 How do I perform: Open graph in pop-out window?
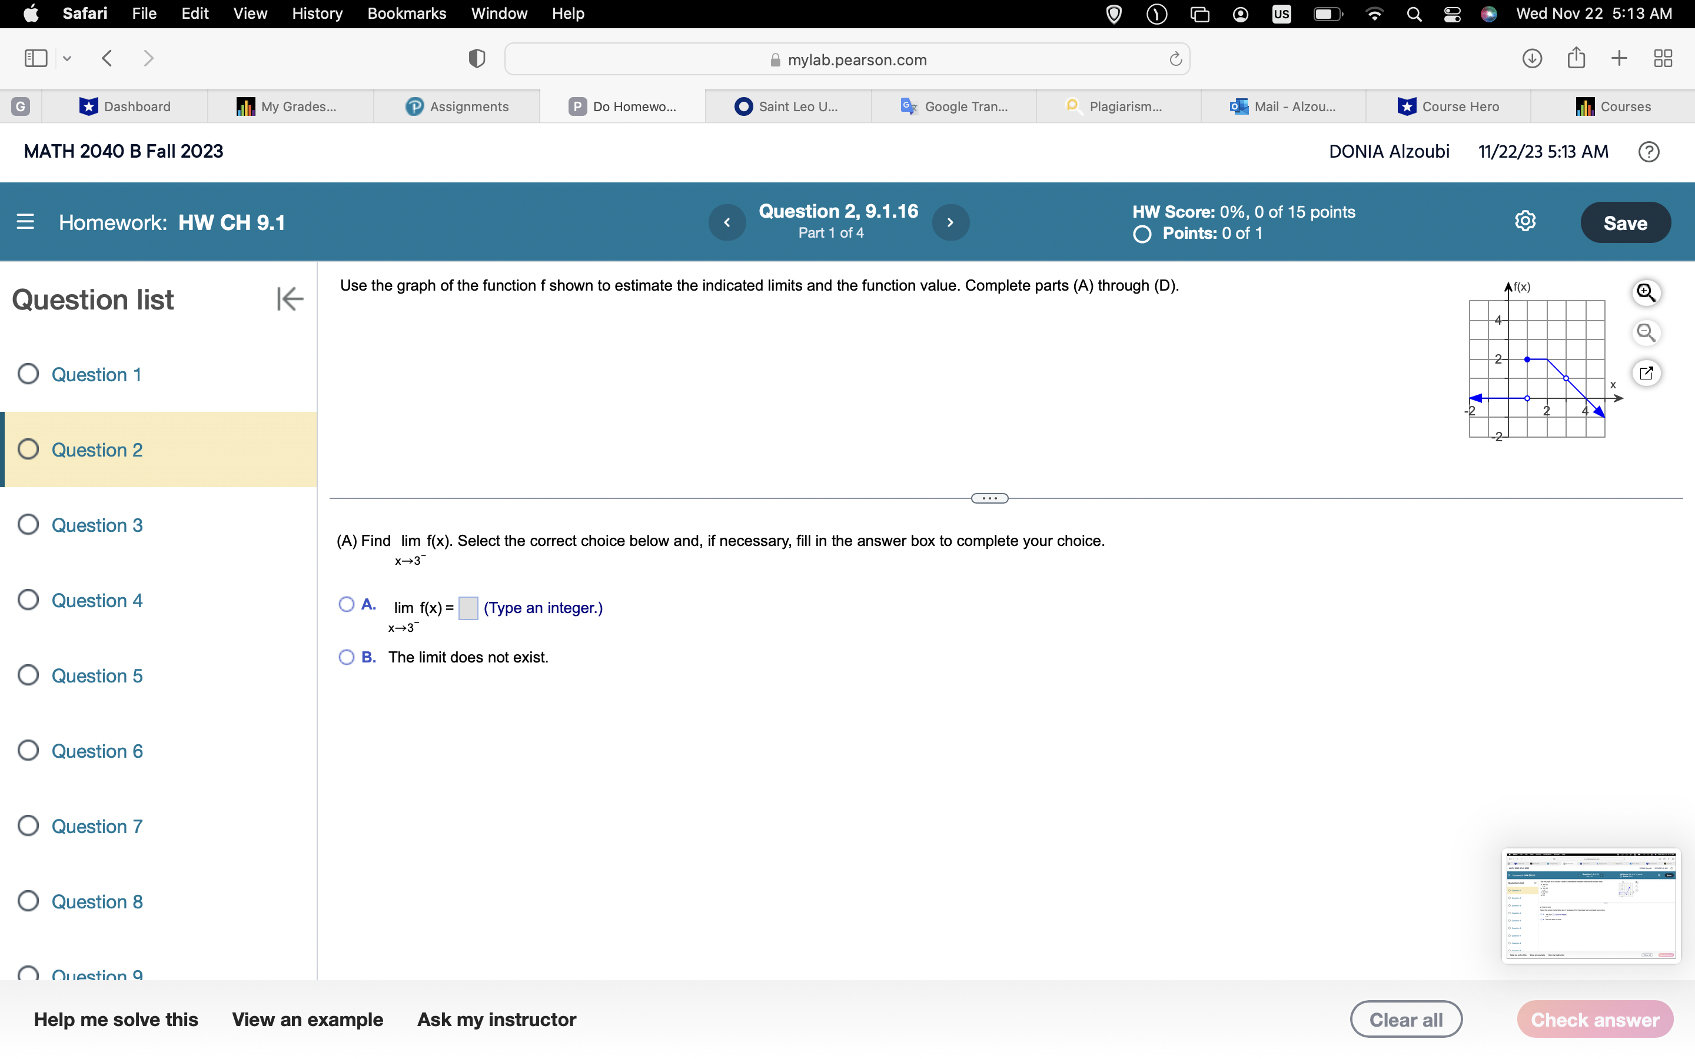tap(1646, 372)
